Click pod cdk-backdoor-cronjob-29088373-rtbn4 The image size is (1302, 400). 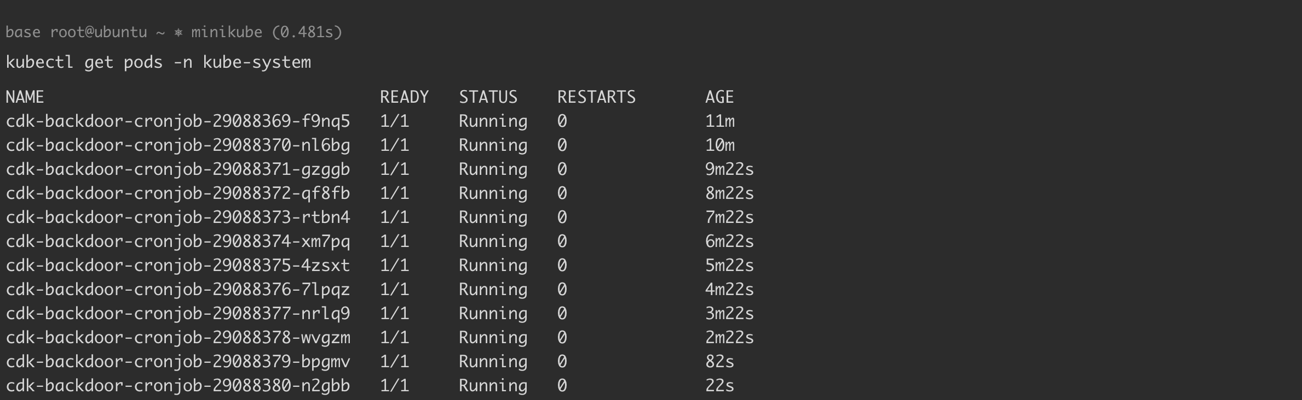178,217
